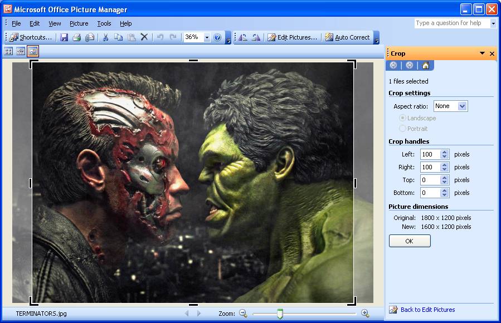Click the Bottom crop pixels field
Image resolution: width=501 pixels, height=323 pixels.
point(430,193)
